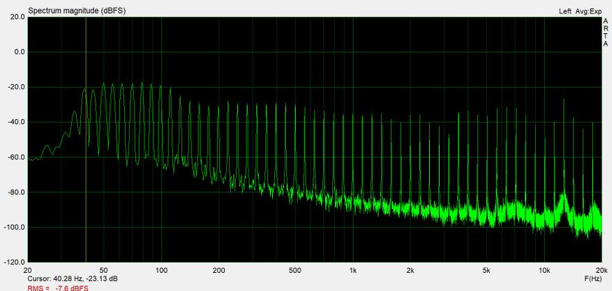
Task: Click the -100.0 dB y-axis label
Action: pos(15,228)
